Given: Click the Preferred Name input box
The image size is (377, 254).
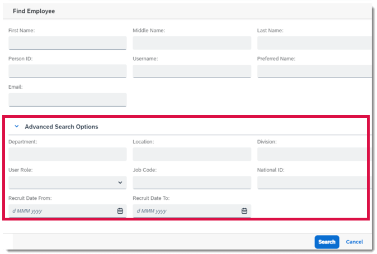Looking at the screenshot, I should pos(313,71).
